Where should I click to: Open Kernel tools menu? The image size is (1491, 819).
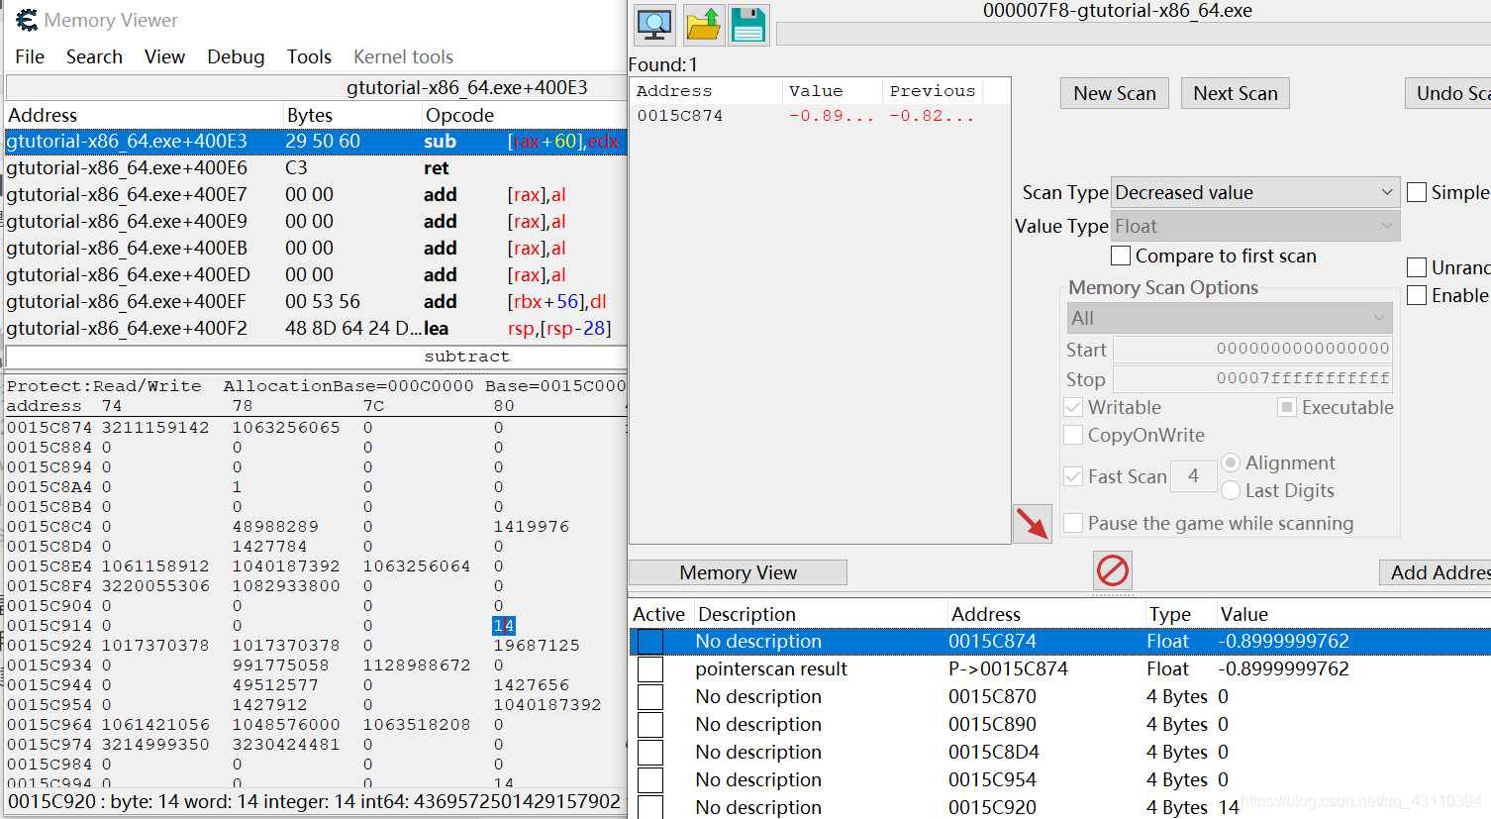pyautogui.click(x=403, y=56)
